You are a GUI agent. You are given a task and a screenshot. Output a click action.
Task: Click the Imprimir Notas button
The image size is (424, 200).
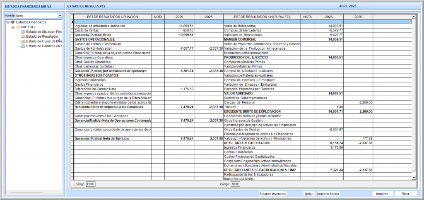tap(328, 194)
